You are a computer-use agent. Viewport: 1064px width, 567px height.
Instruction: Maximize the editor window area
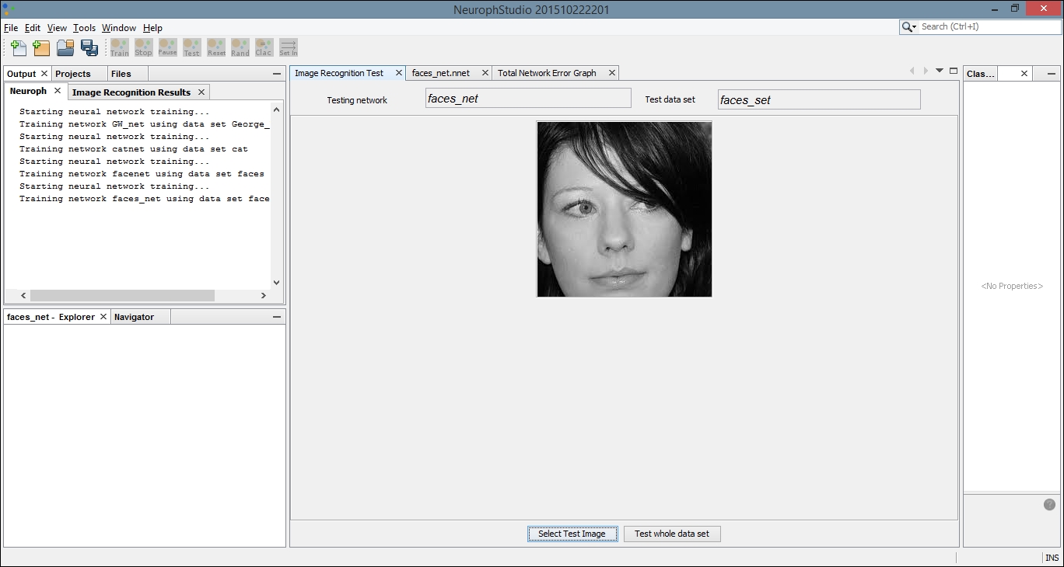click(x=954, y=71)
